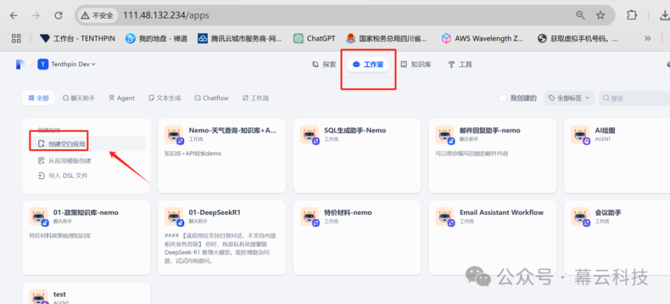This screenshot has height=304, width=670.
Task: Click the robot icon of SQL生成助手-Nemo
Action: pos(309,135)
